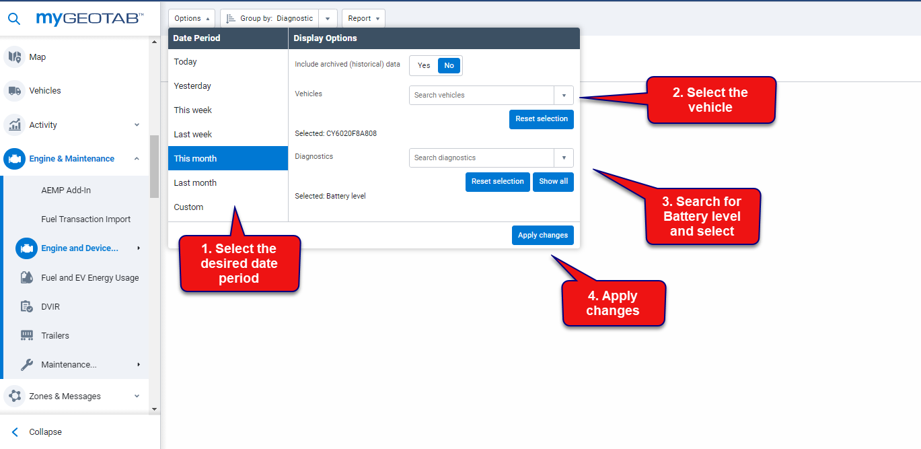The height and width of the screenshot is (449, 921).
Task: Reset selection for Vehicles
Action: click(x=542, y=119)
